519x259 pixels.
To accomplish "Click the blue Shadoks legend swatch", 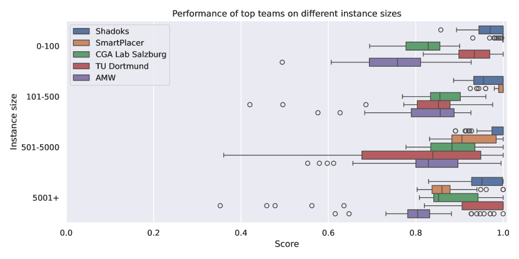I will point(82,31).
